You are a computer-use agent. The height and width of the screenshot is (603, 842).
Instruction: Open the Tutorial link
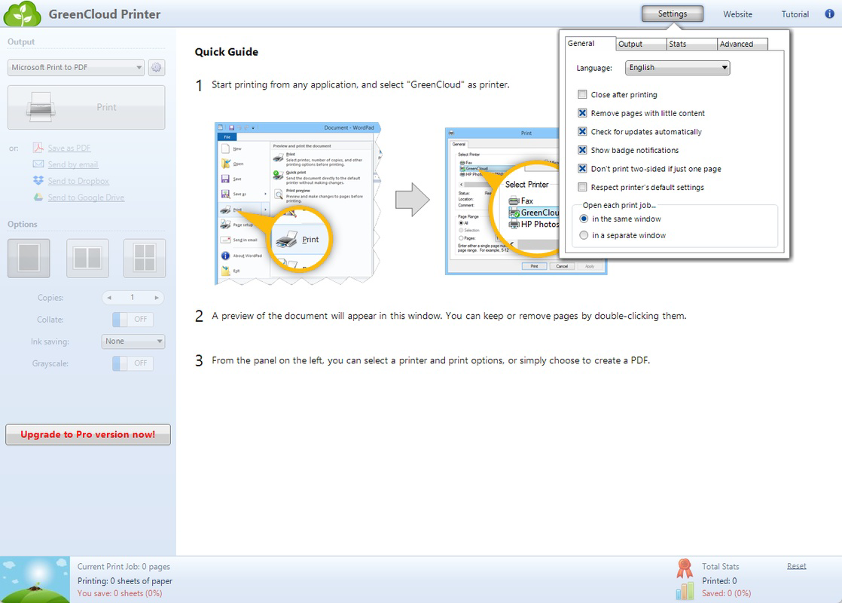tap(795, 14)
